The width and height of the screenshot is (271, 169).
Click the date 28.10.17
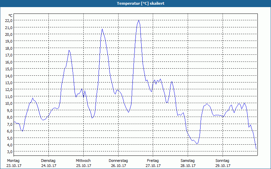(x=188, y=166)
